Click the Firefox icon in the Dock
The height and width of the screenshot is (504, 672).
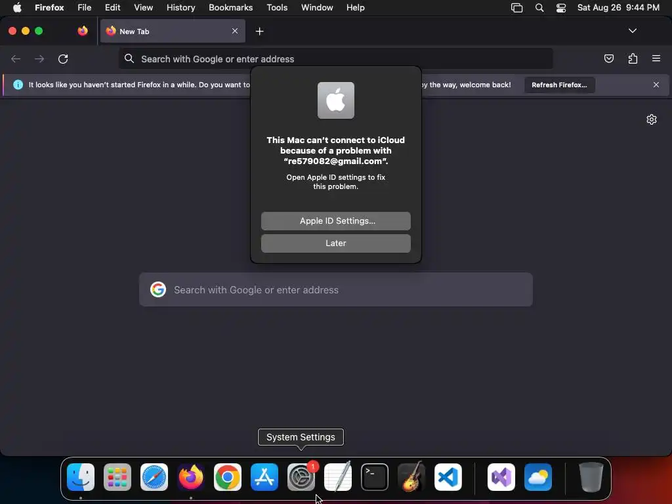191,477
